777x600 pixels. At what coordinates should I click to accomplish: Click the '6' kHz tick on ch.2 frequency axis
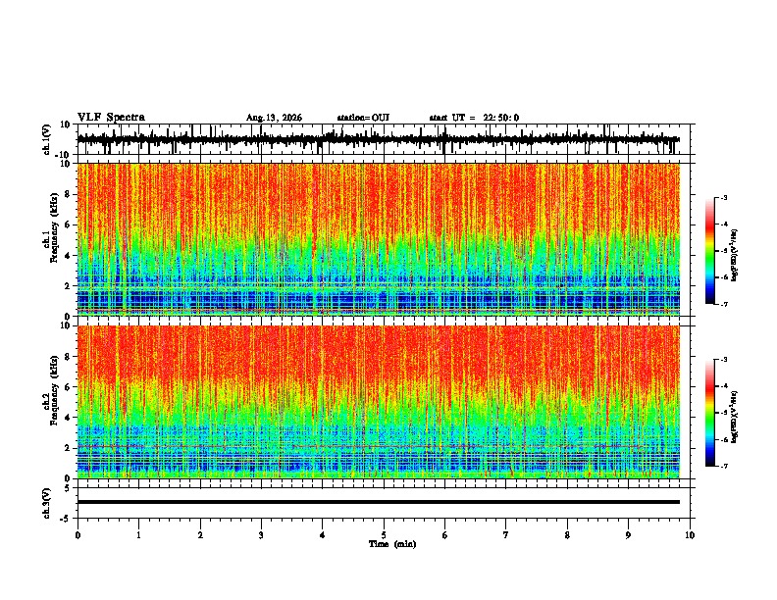click(69, 387)
